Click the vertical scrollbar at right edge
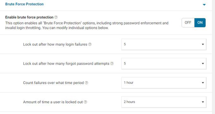215x114 pixels. click(x=214, y=57)
